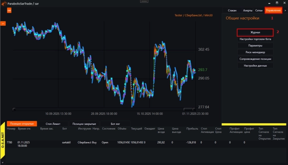Click the ParabolicSarTrade logo in title bar
Screen dimensions: 288x165
click(x=3, y=3)
